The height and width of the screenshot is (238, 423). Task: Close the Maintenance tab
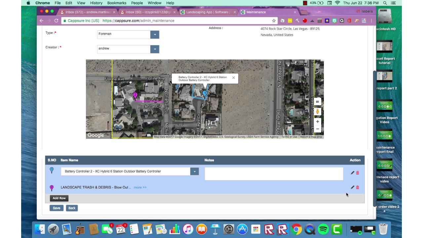pyautogui.click(x=295, y=12)
